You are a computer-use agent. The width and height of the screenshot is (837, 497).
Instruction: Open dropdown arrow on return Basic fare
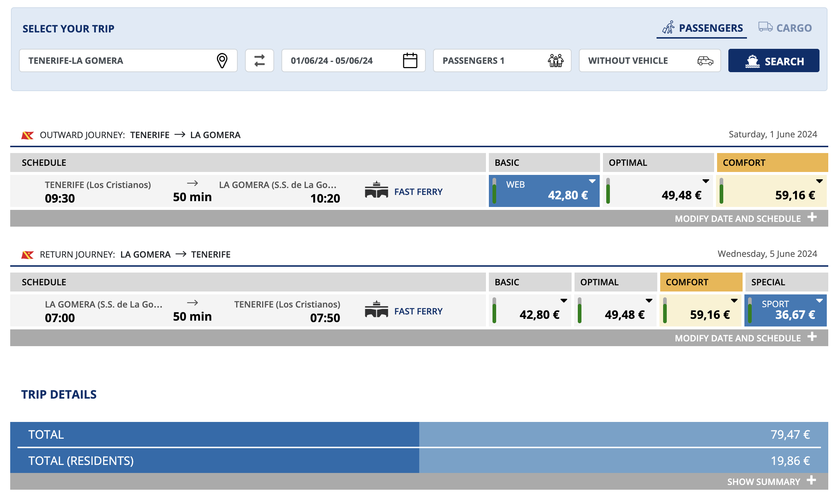pos(564,301)
